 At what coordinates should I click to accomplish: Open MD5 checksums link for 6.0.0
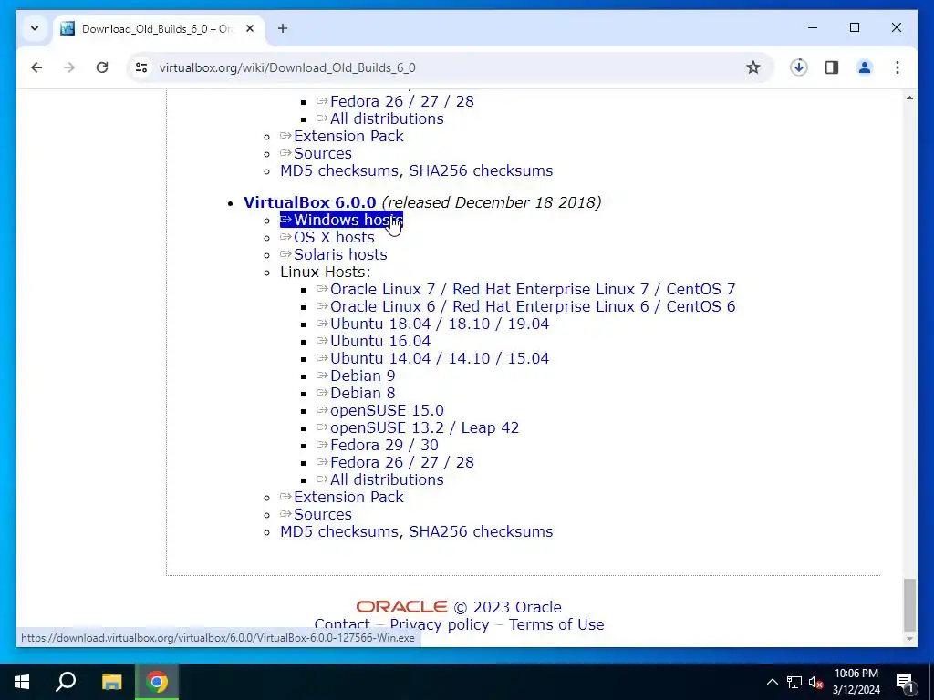339,531
